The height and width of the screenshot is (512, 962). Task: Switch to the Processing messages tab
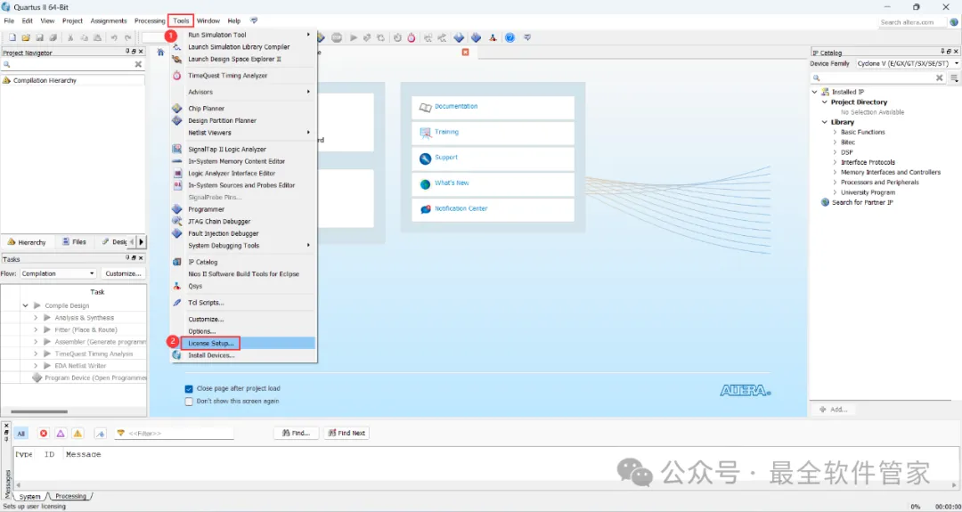(x=70, y=496)
